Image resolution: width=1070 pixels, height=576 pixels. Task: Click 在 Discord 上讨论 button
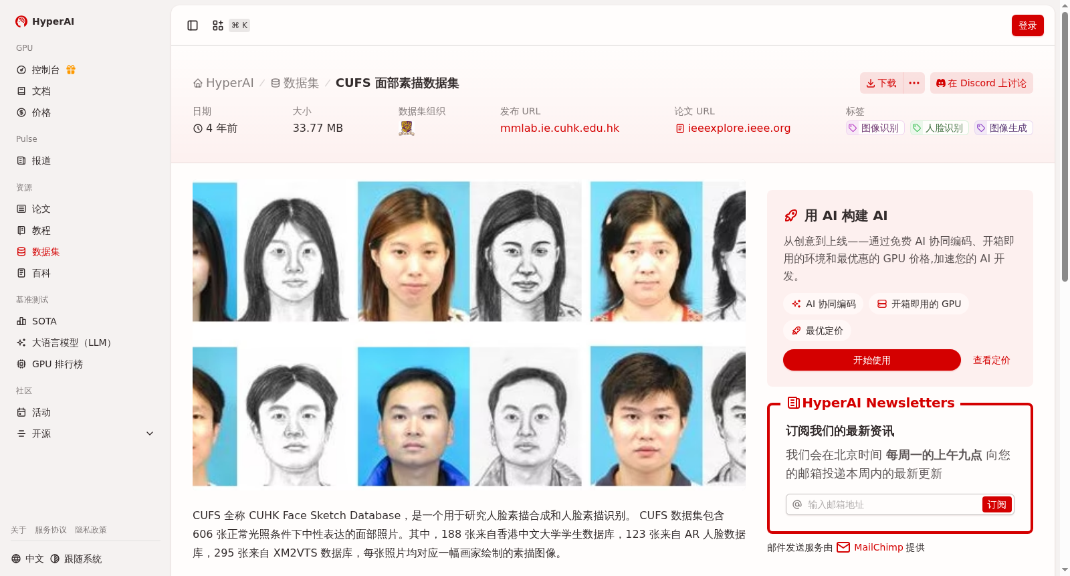point(981,83)
